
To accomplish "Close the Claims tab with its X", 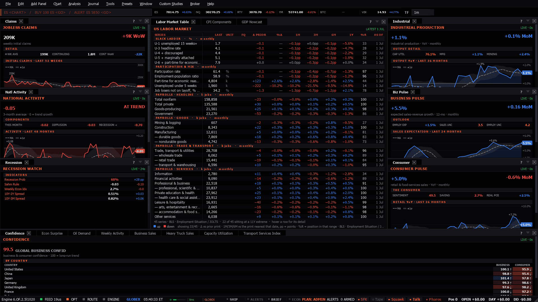I will point(21,21).
